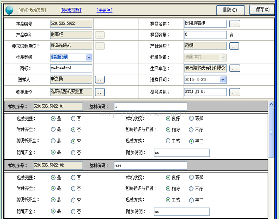Select 不符 for 包装标识与样机 in sample -02
Viewport: 279px width, 219px height.
[x=191, y=189]
